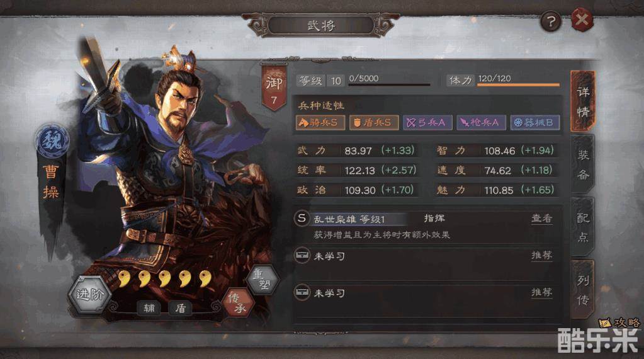The width and height of the screenshot is (644, 359).
Task: Open the help question mark icon
Action: pos(550,21)
